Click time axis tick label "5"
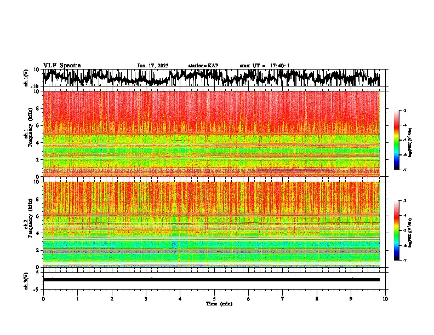The height and width of the screenshot is (335, 434). point(214,299)
